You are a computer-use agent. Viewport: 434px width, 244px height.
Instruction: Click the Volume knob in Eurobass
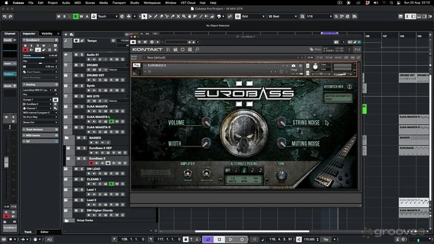pos(206,122)
